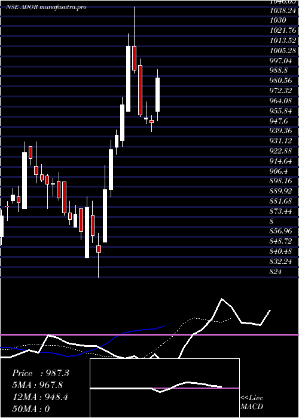Select the 898.16 price axis label

(281, 181)
